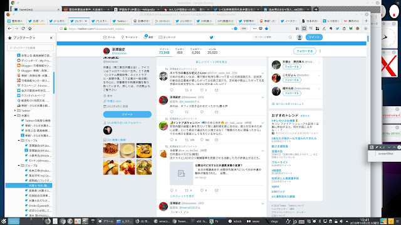Open new Chrome tab with plus
The height and width of the screenshot is (225, 401).
click(316, 9)
